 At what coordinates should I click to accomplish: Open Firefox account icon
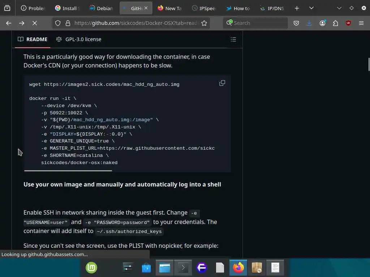coord(323,23)
